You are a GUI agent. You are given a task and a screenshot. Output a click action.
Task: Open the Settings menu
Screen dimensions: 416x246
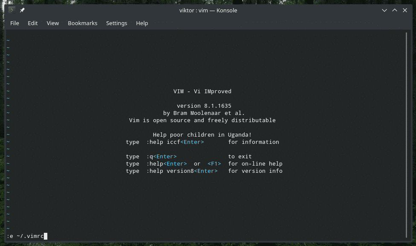point(116,23)
